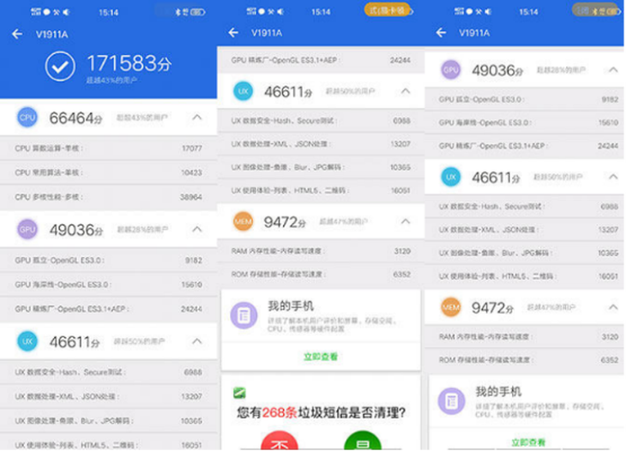Tap the V1911A title in middle screenshot
Image resolution: width=626 pixels, height=451 pixels.
[267, 33]
